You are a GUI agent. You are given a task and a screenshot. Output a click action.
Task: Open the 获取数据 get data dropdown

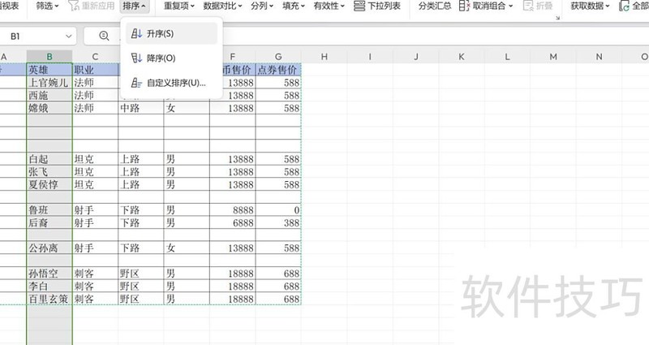(x=591, y=6)
